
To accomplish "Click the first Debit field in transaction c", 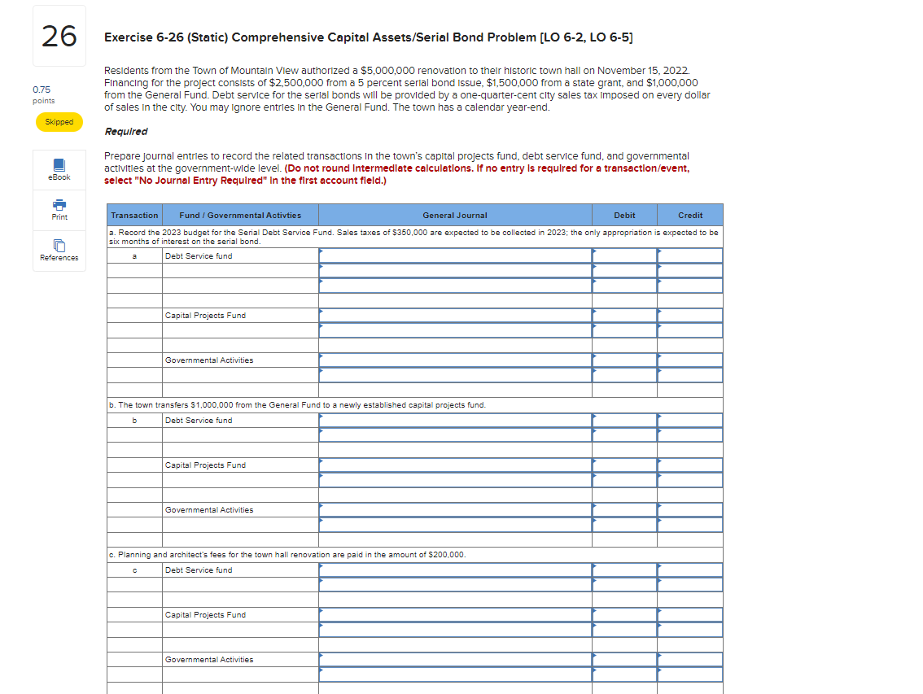I will 623,570.
